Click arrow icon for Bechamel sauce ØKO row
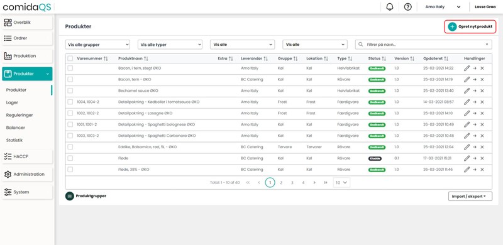The width and height of the screenshot is (503, 245). [x=475, y=90]
